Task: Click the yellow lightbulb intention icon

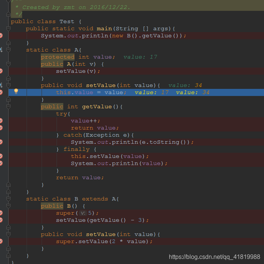Action: [x=16, y=91]
